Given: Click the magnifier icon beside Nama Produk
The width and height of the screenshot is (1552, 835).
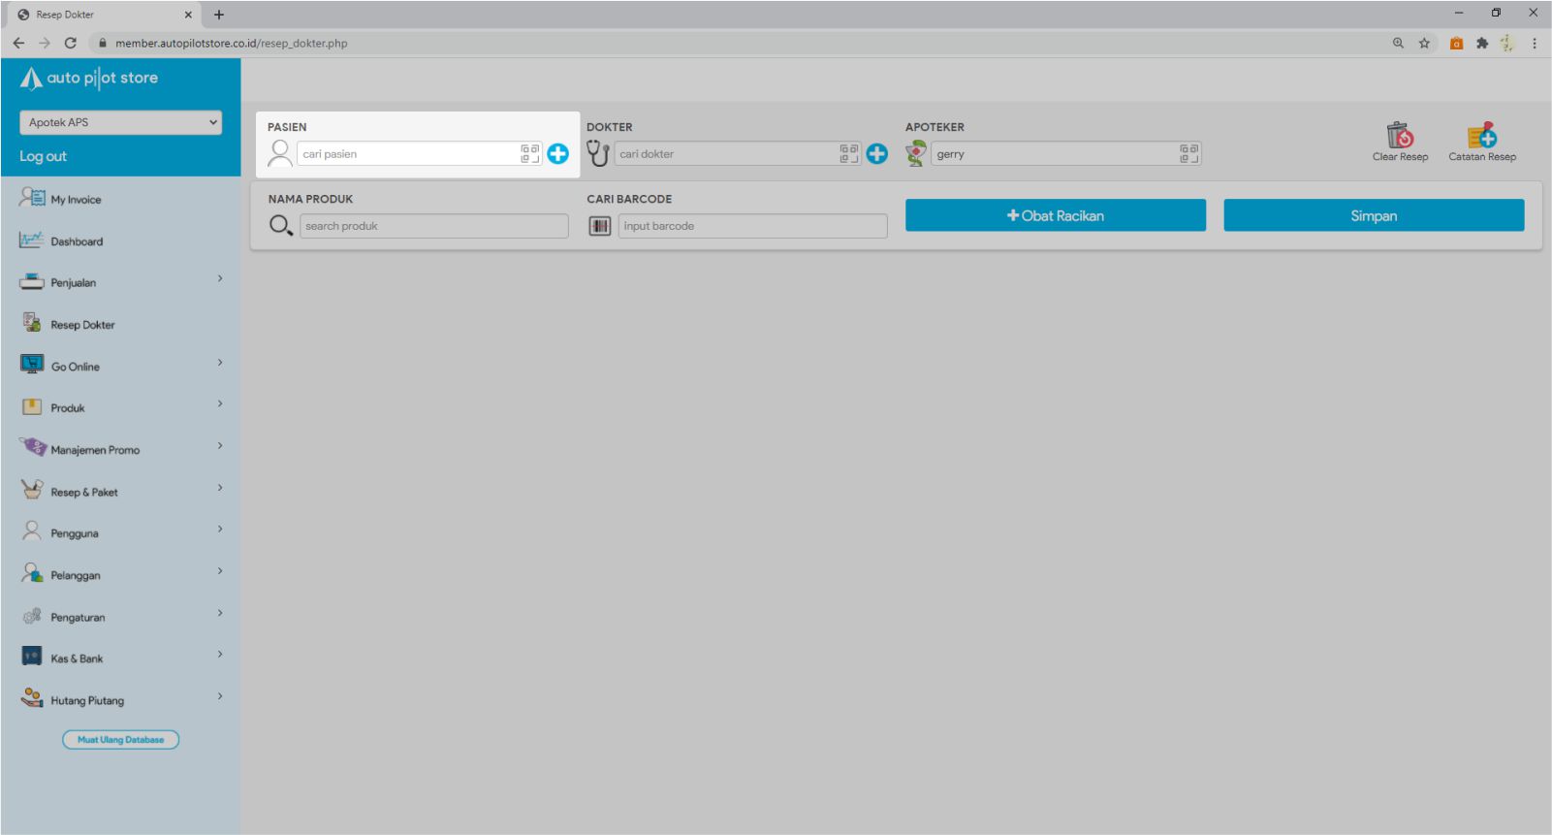Looking at the screenshot, I should [281, 226].
